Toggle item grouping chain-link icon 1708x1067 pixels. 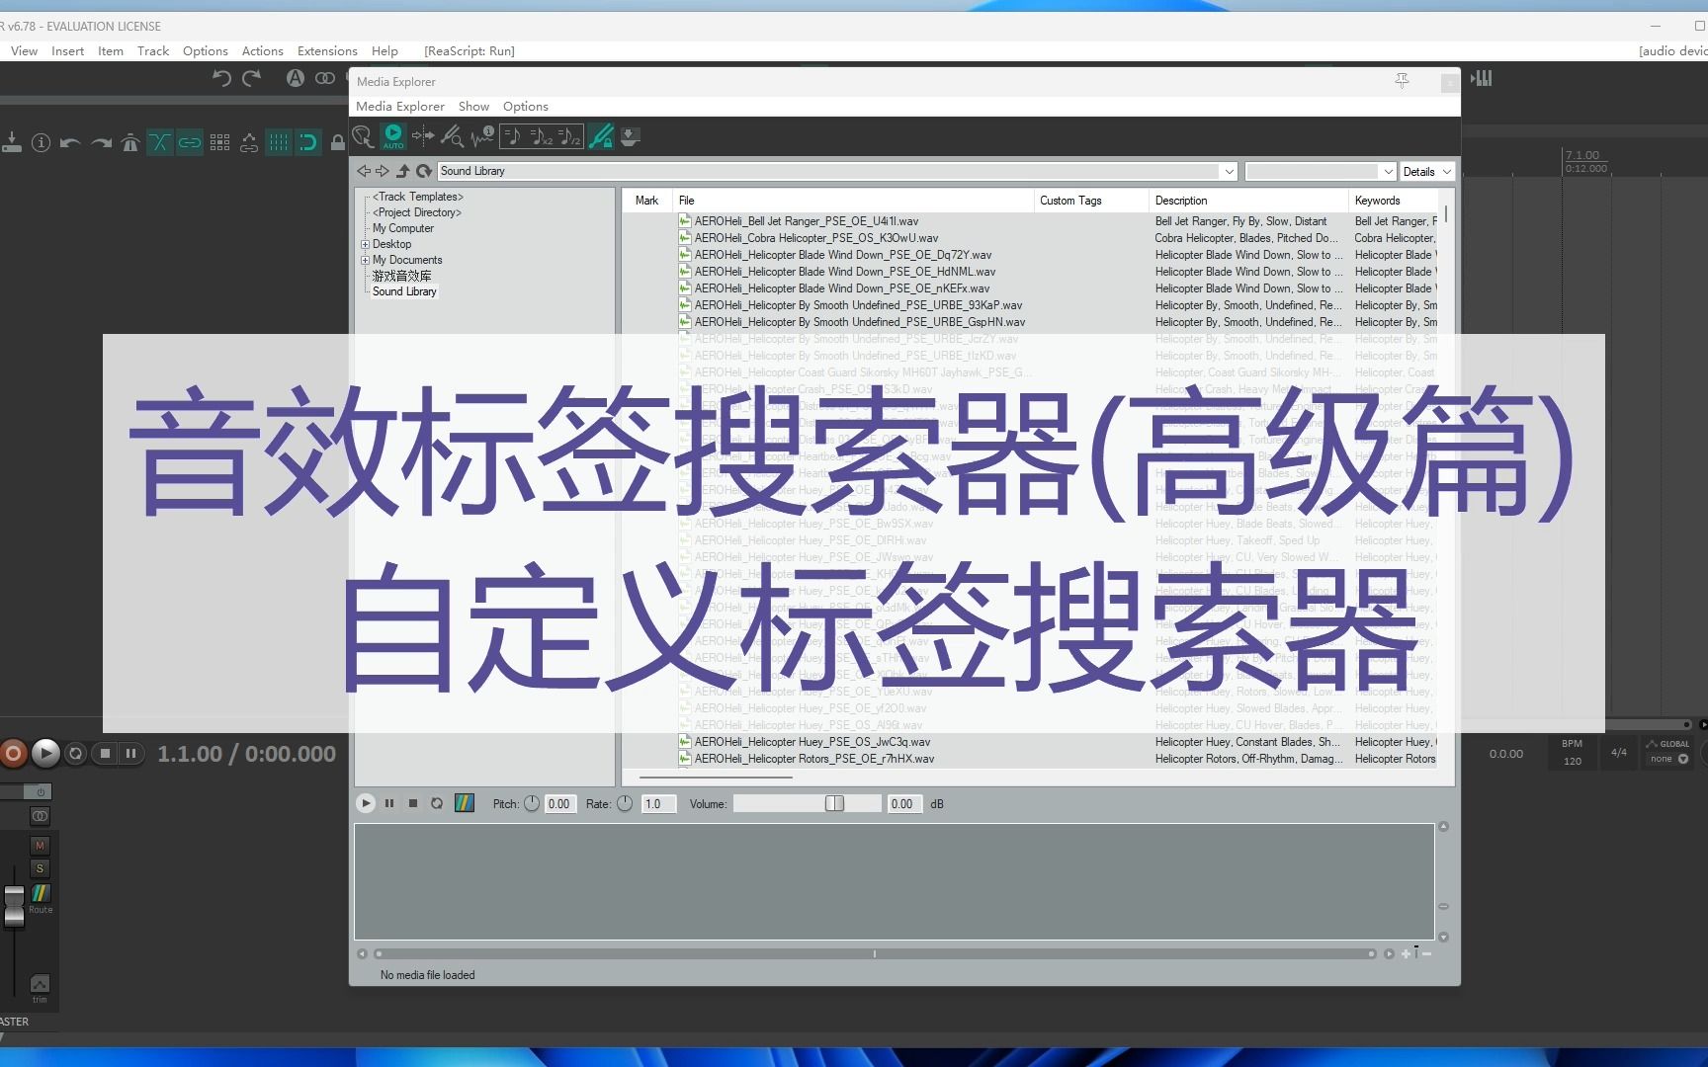[190, 142]
